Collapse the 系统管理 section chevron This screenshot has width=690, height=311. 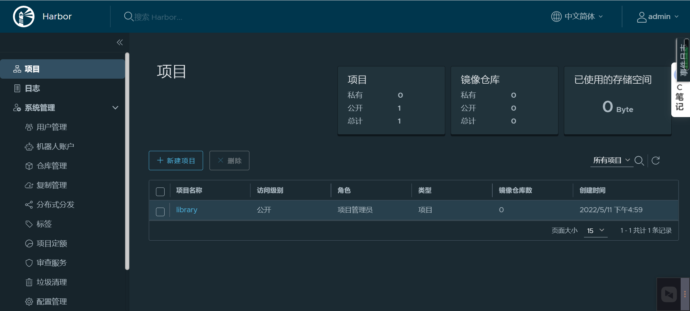point(115,108)
